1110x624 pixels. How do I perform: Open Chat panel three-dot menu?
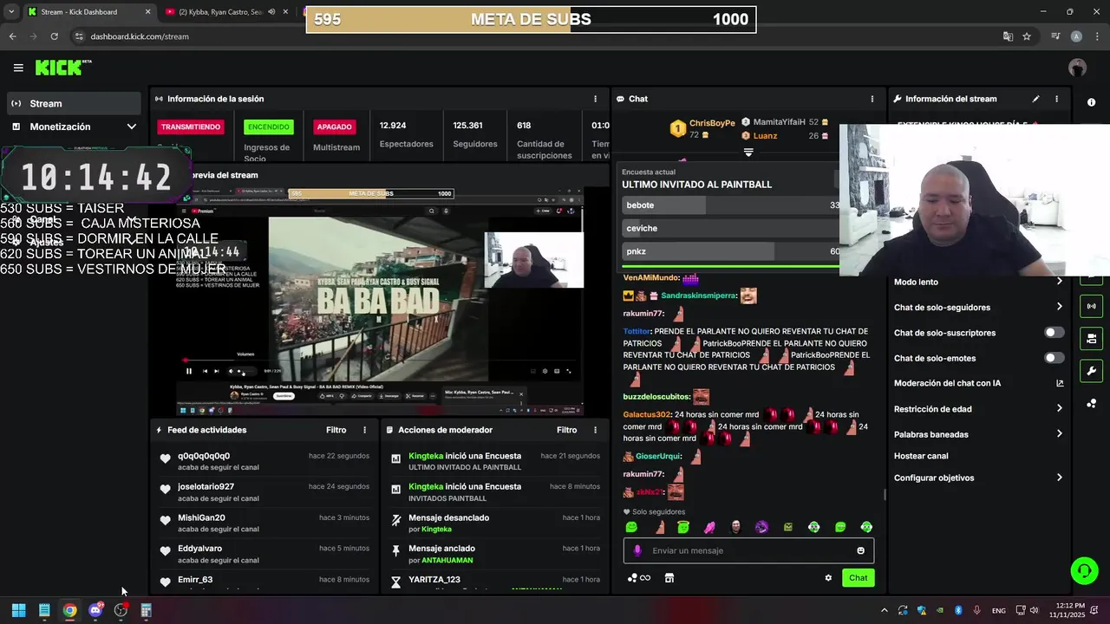click(x=872, y=99)
